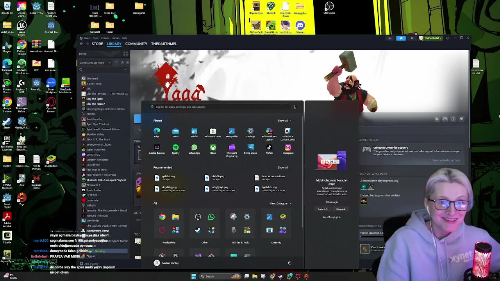The width and height of the screenshot is (500, 281).
Task: Open Microsoft 365 Copilot
Action: (269, 134)
